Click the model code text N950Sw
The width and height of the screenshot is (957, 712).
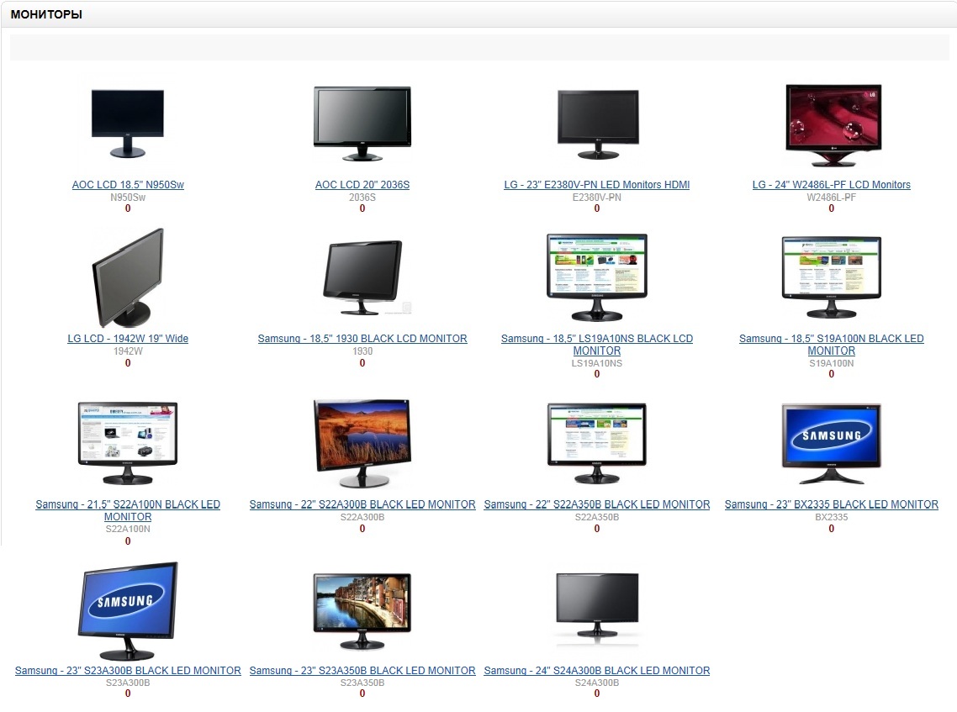pyautogui.click(x=128, y=198)
